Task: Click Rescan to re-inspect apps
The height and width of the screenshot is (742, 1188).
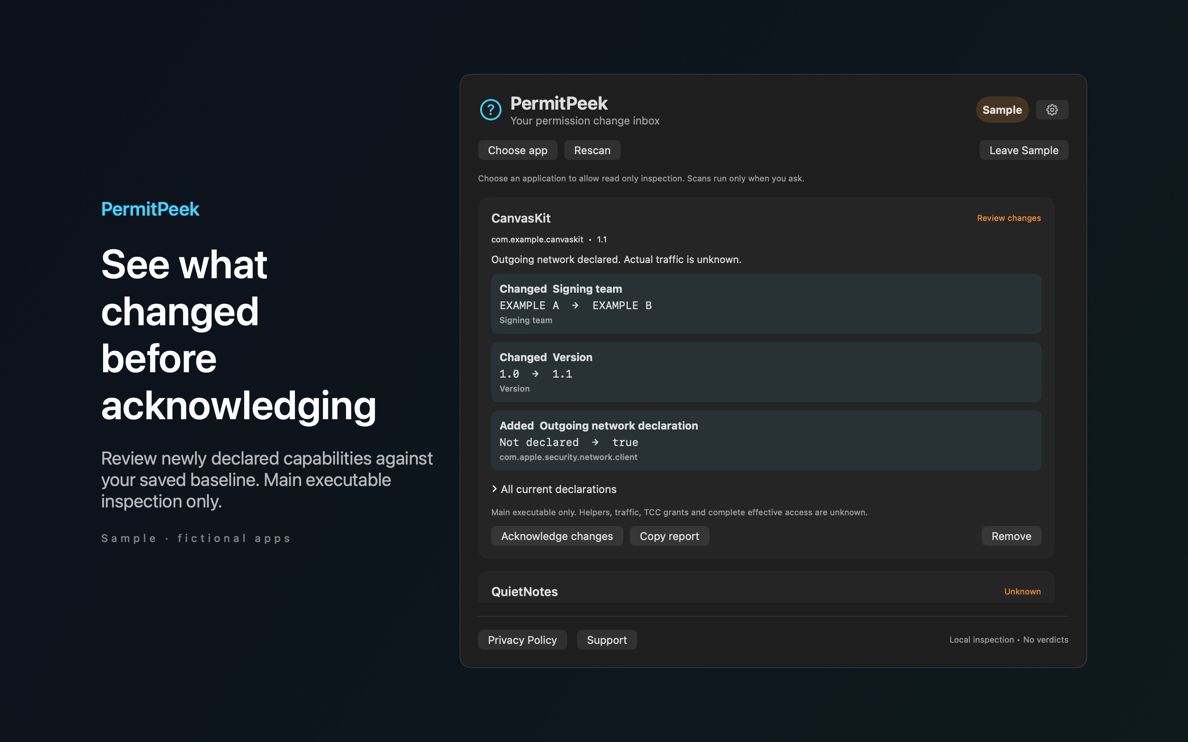Action: tap(592, 150)
